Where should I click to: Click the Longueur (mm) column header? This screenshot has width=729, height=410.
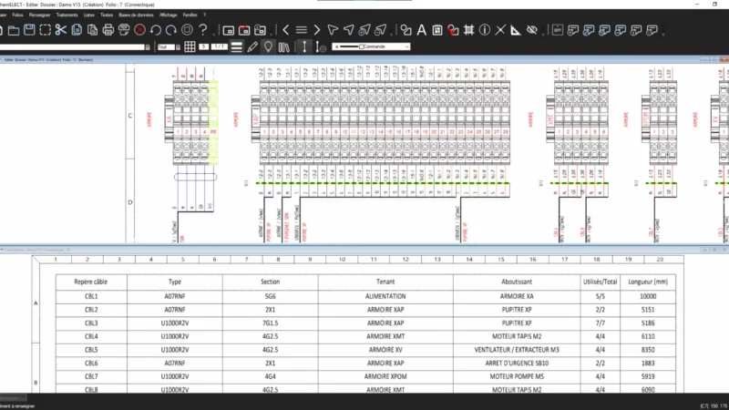pos(646,282)
